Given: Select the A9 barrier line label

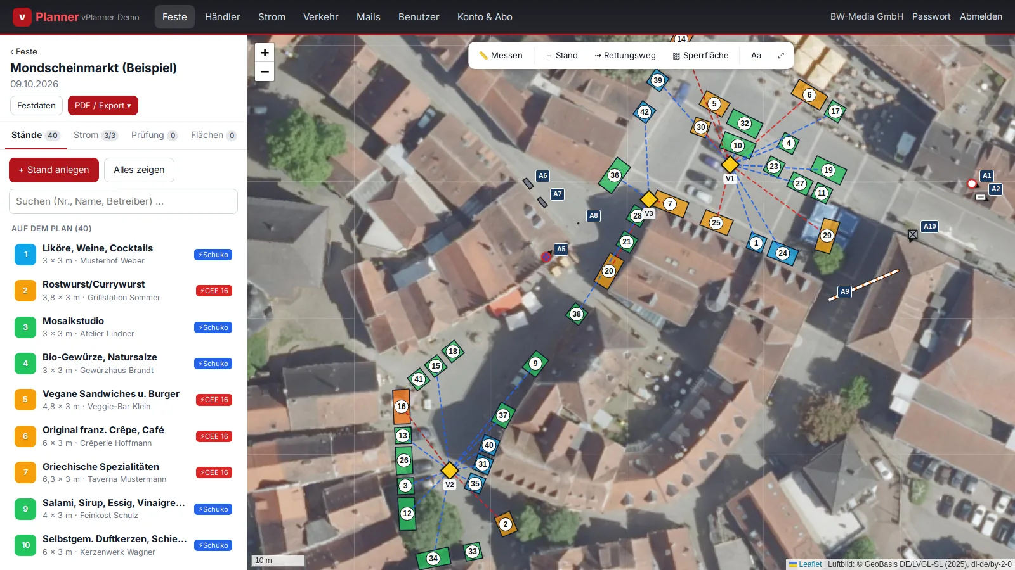Looking at the screenshot, I should (844, 291).
